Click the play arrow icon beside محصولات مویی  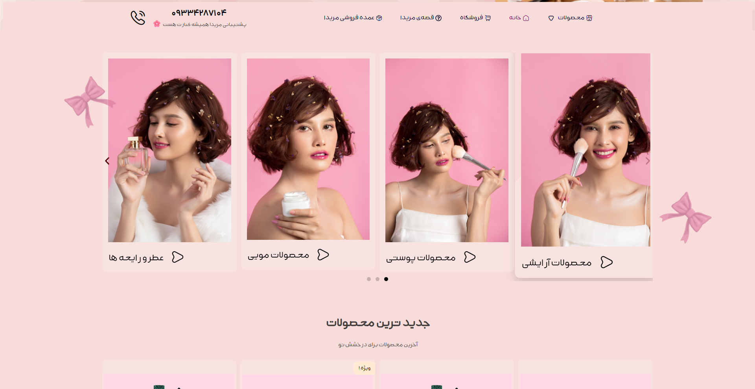323,255
